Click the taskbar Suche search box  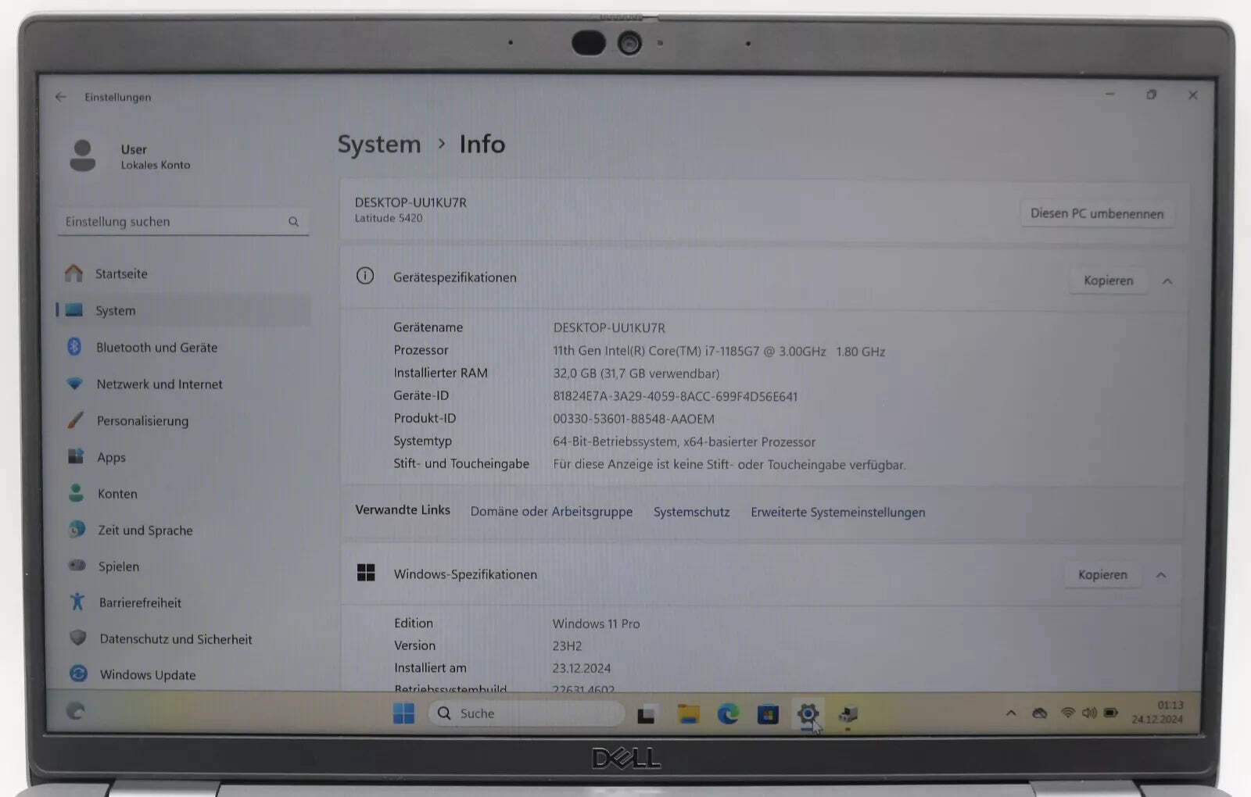526,713
